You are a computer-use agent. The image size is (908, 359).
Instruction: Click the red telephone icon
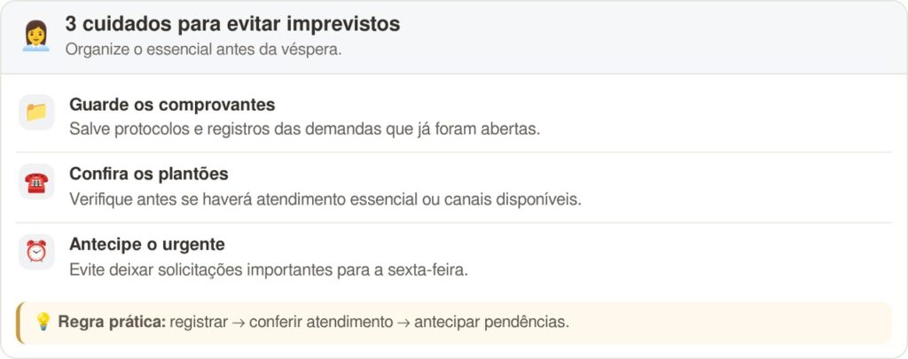coord(36,183)
